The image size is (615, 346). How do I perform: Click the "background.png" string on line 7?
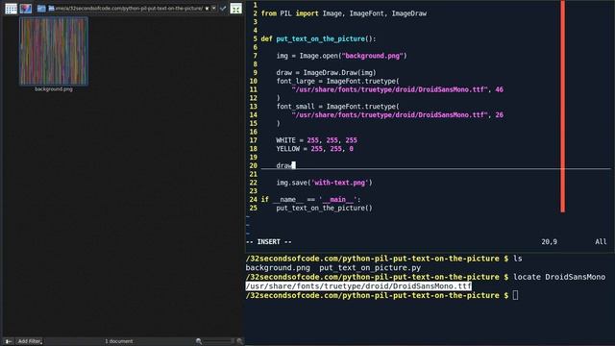(373, 56)
